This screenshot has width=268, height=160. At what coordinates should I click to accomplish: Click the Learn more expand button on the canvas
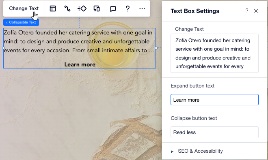click(x=80, y=64)
